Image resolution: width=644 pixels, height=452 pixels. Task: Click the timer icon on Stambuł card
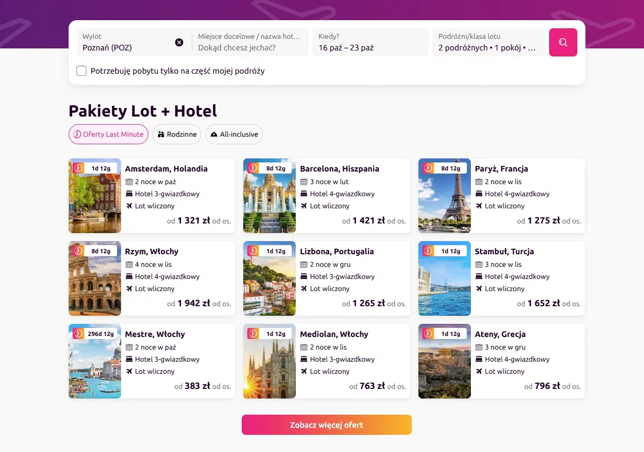point(428,251)
